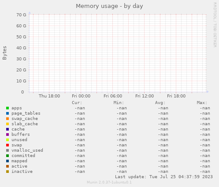This screenshot has height=187, width=219.
Task: Click the swap_cache orange legend swatch
Action: click(7, 119)
